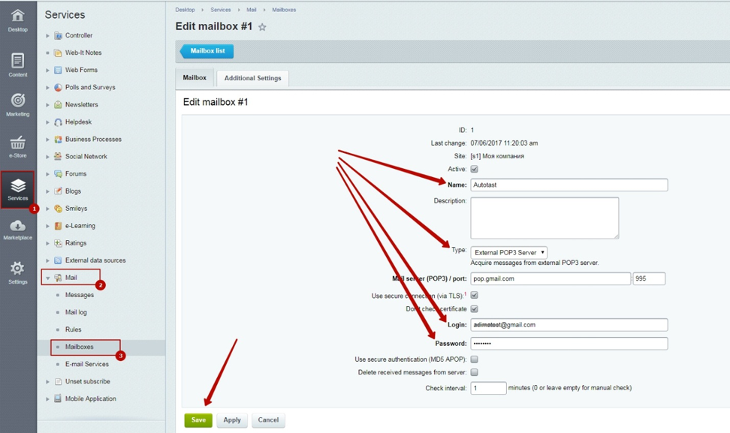Focus the Check interval field
Viewport: 730px width, 433px height.
[488, 388]
